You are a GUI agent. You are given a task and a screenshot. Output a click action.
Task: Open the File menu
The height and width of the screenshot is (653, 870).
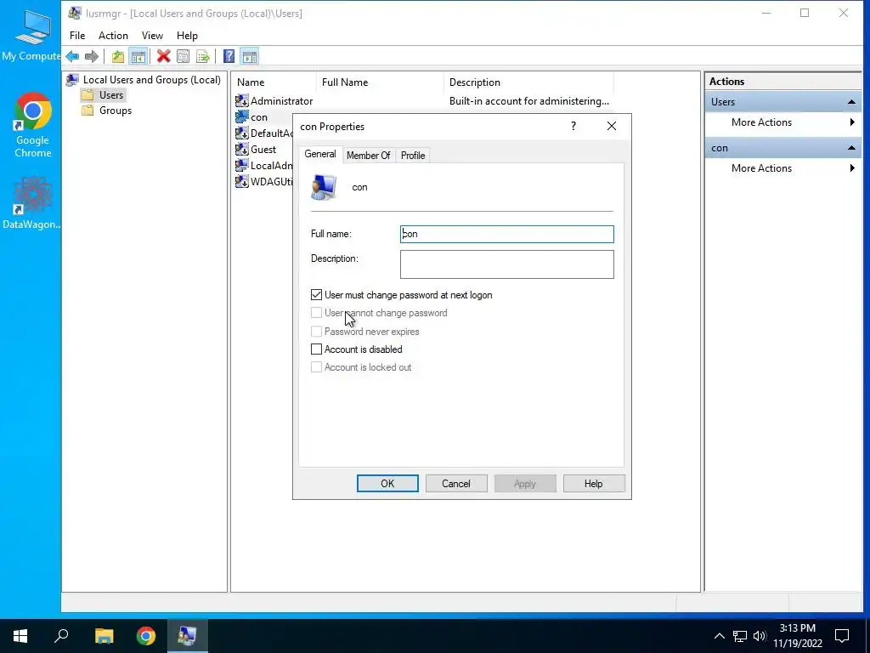click(77, 36)
